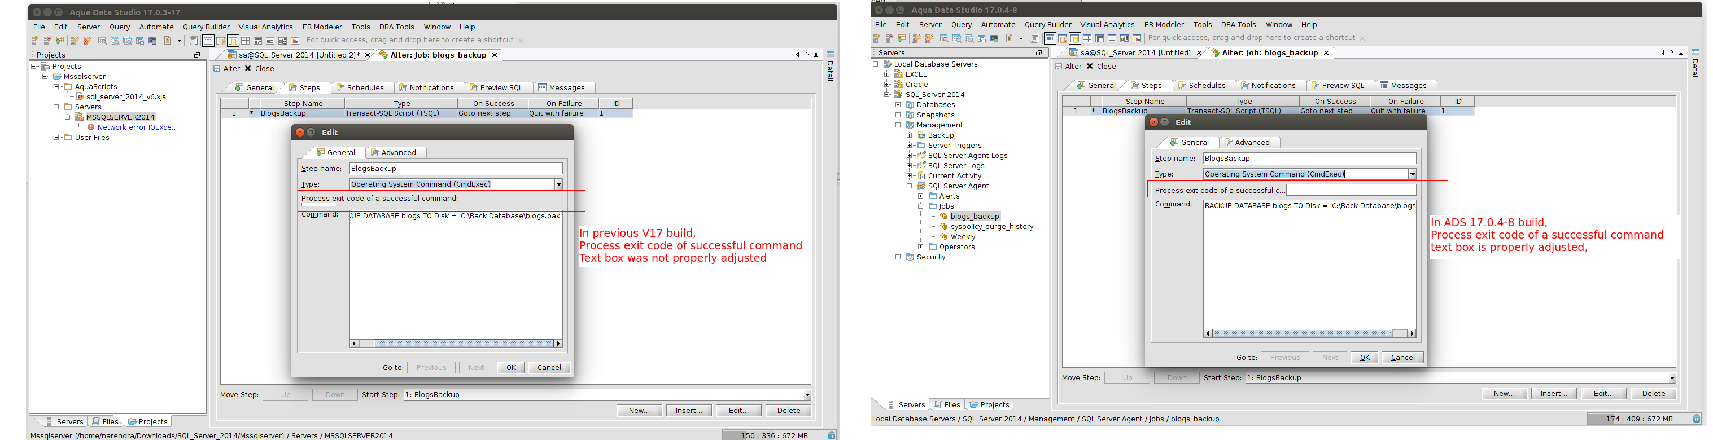Select the Weekly job in the right window tree
Screen dimensions: 1713x440
coord(962,236)
